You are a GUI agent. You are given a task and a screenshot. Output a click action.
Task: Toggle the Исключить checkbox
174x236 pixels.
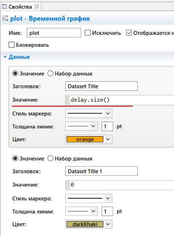tap(87, 33)
